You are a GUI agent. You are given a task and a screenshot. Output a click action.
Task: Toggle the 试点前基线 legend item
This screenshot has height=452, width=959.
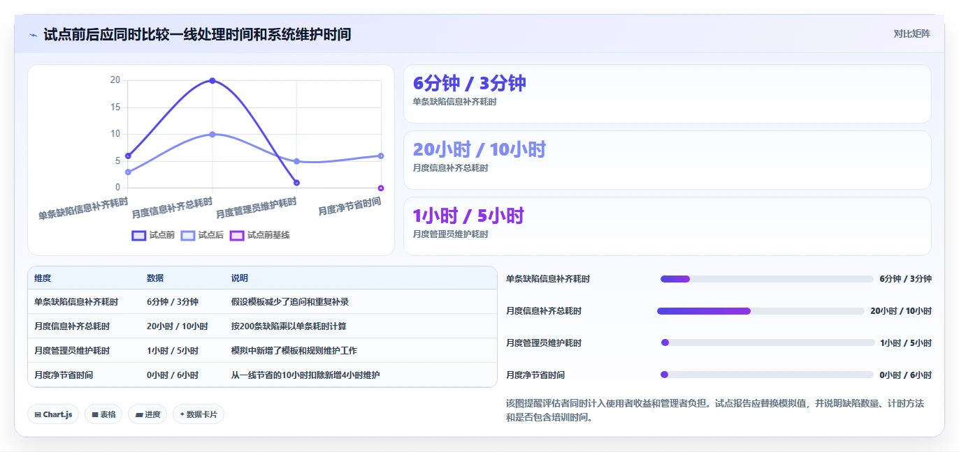[x=259, y=235]
